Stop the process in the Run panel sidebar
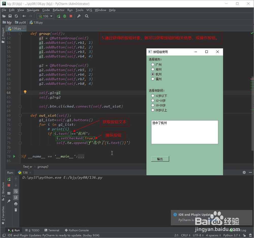Viewport: 254px width, 238px height. point(9,185)
